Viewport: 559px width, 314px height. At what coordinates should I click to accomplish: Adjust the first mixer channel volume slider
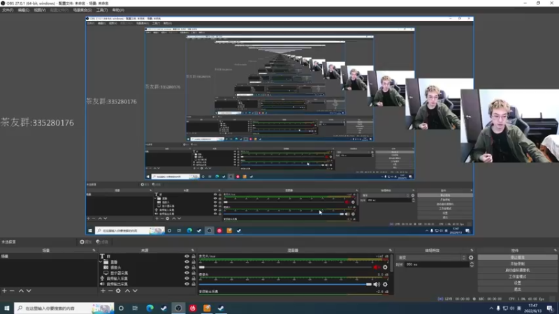coord(285,267)
